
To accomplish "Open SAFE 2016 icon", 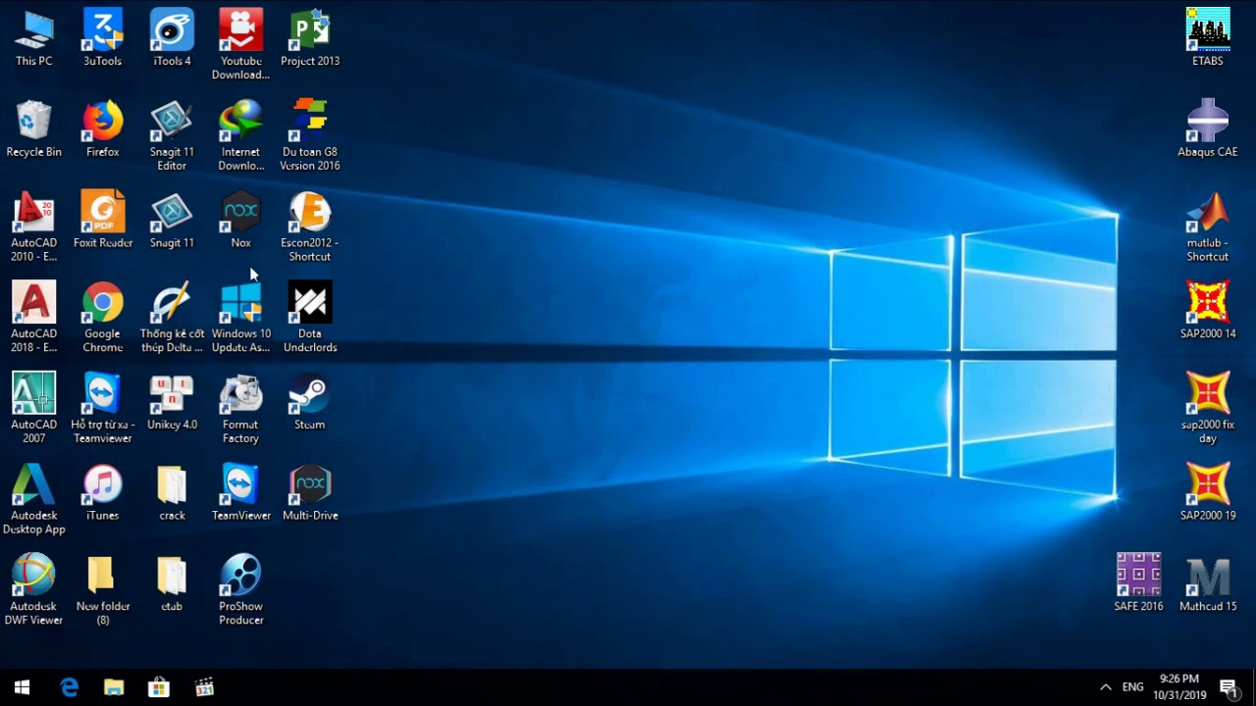I will click(1138, 584).
